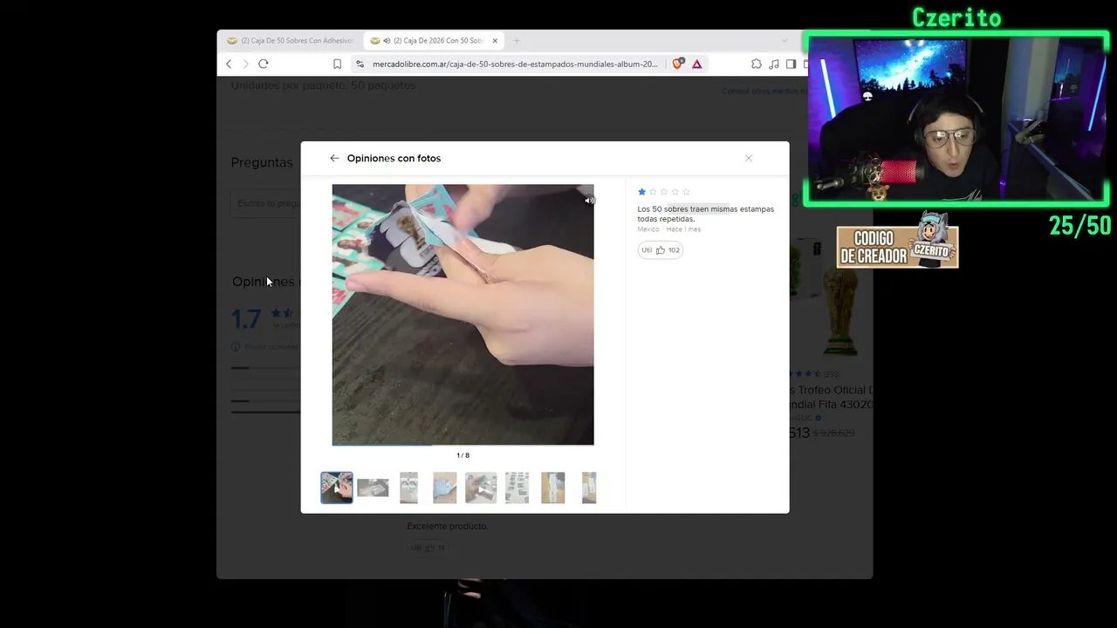Click the 1.7 average rating score
Screen dimensions: 1117x628
[x=246, y=319]
